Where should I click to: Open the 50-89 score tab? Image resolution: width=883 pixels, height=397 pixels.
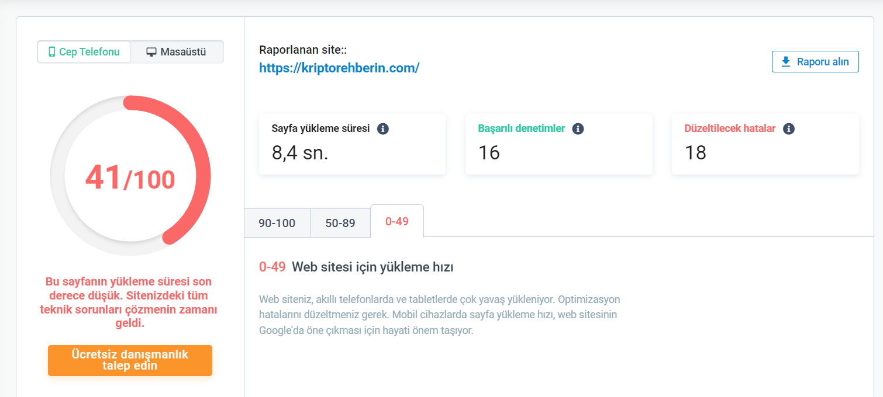pyautogui.click(x=340, y=222)
